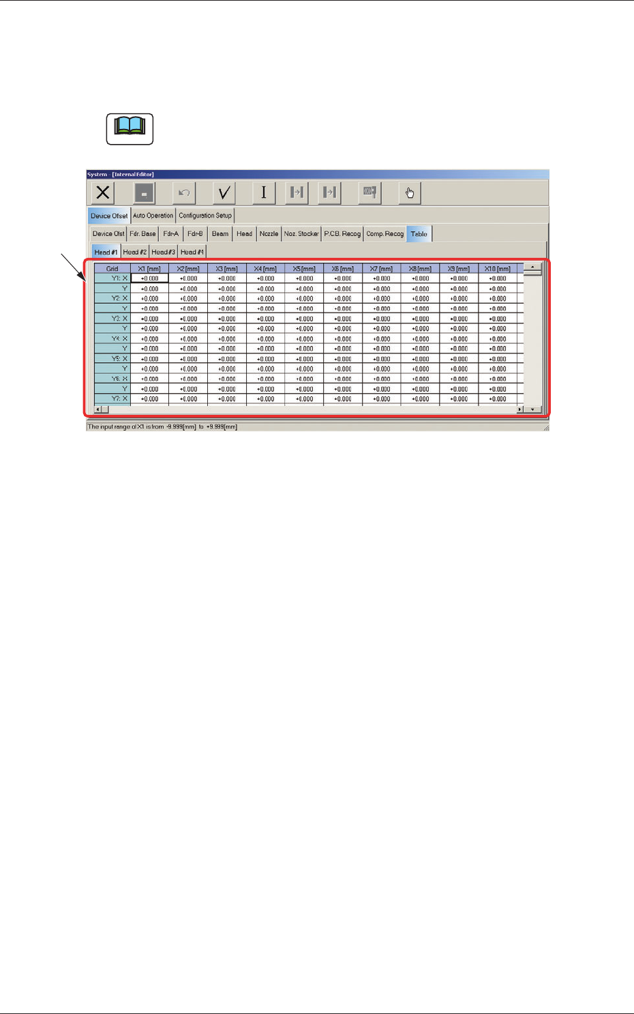
Task: Click the X cancel toolbar icon
Action: point(103,192)
